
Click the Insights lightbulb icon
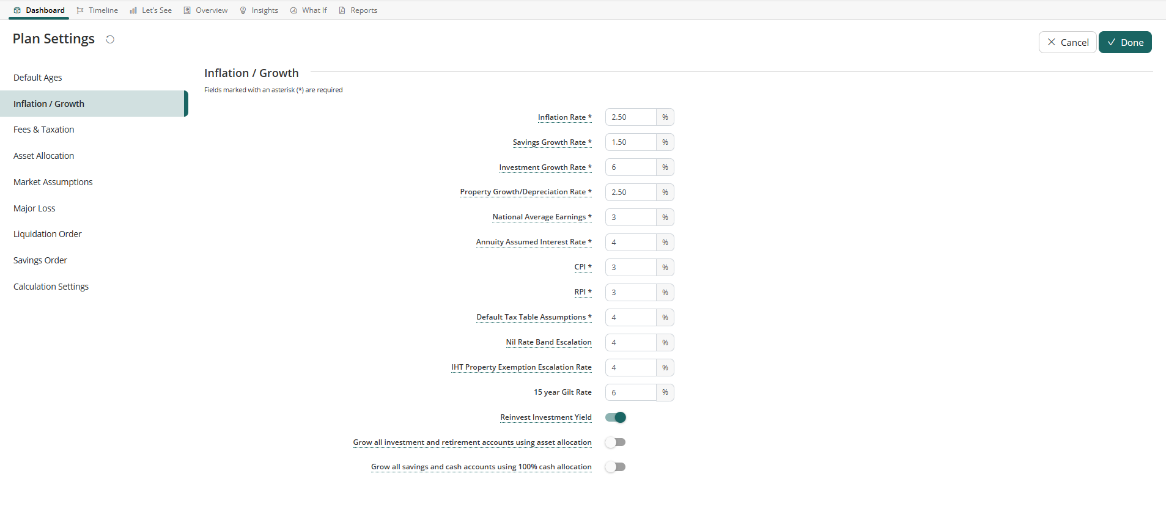click(x=243, y=10)
